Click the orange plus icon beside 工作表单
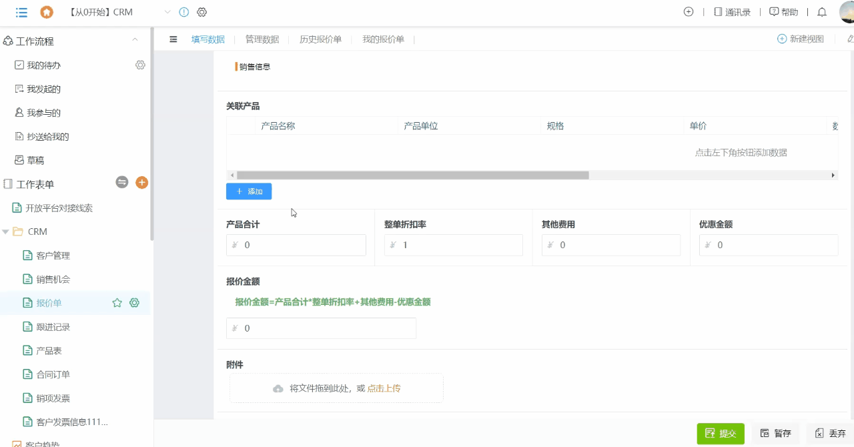 (141, 182)
